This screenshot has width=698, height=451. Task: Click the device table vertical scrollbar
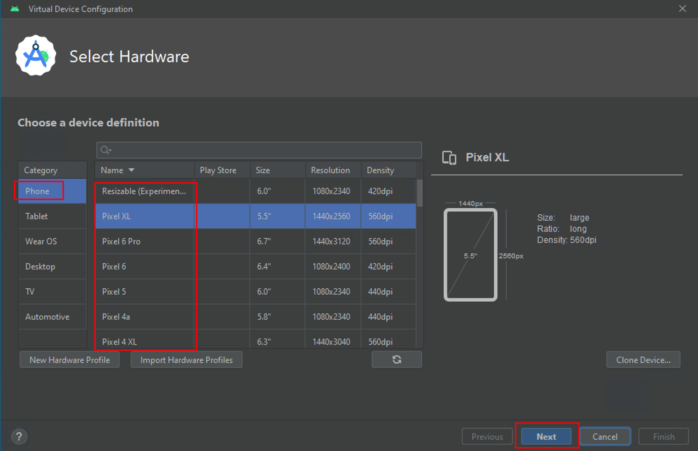420,193
